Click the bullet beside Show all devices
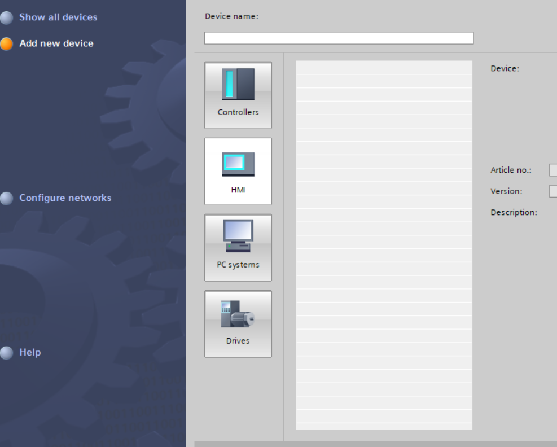557x447 pixels. point(6,17)
